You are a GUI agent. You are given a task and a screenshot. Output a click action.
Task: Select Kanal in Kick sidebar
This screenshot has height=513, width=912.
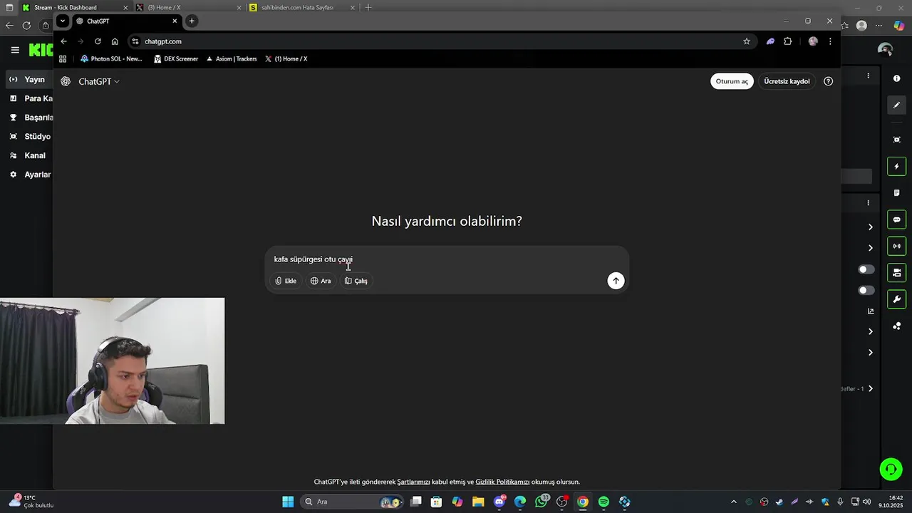28,155
